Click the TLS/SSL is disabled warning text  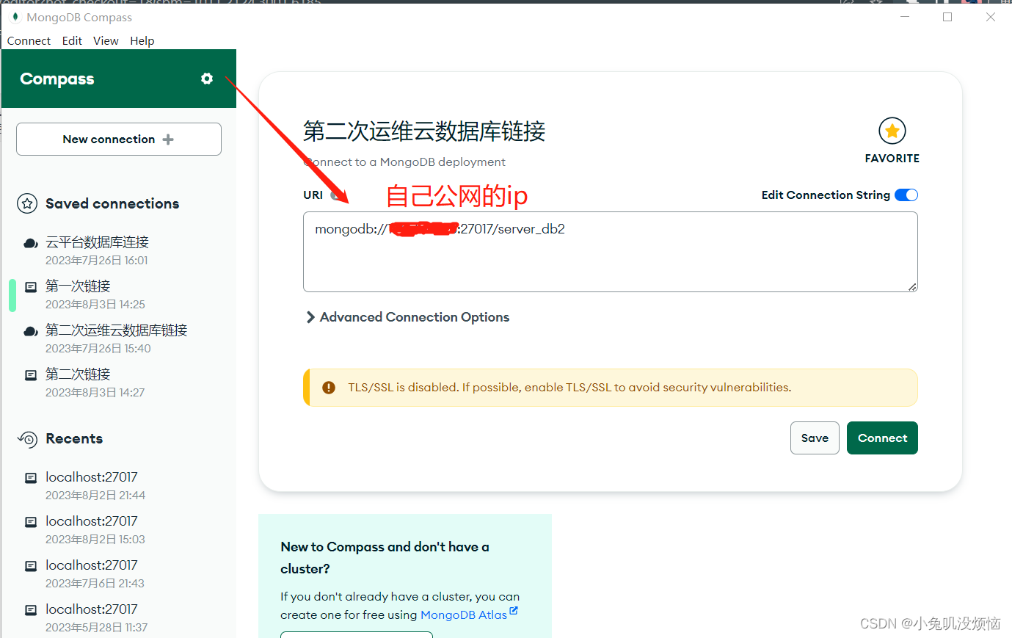pyautogui.click(x=569, y=388)
